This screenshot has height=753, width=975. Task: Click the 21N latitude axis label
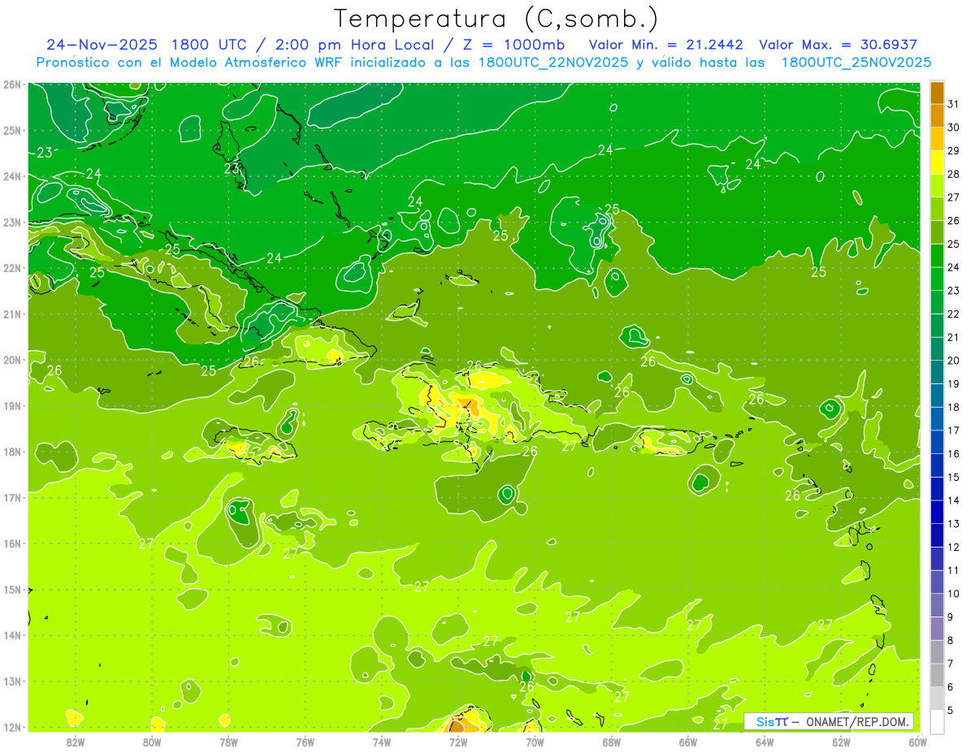coord(12,314)
